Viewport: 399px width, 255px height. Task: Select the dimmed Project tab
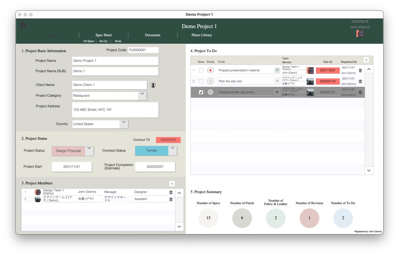(x=55, y=35)
